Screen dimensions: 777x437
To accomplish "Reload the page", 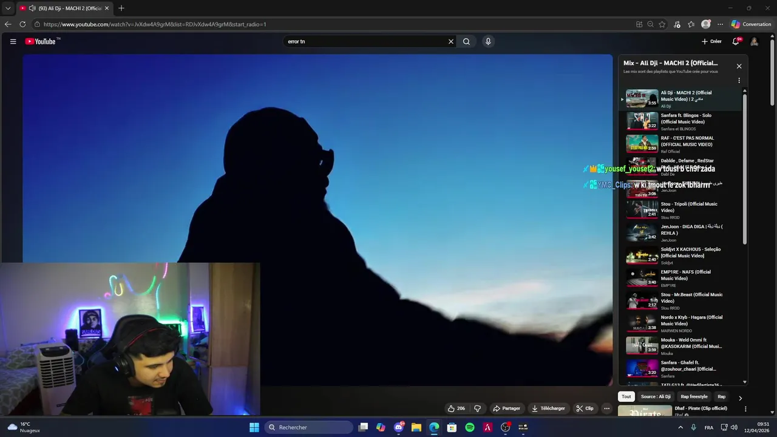I will (22, 24).
